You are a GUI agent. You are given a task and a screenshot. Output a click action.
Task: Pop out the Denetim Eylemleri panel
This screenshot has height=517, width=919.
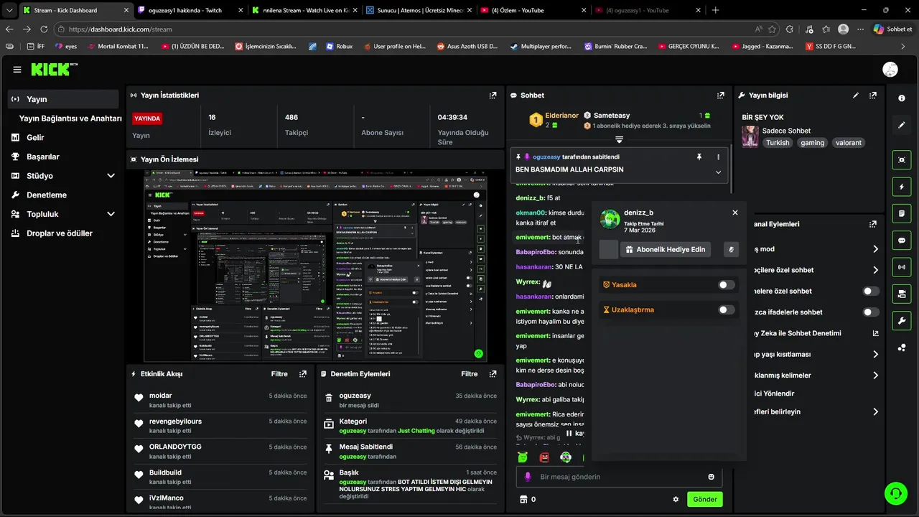(493, 374)
